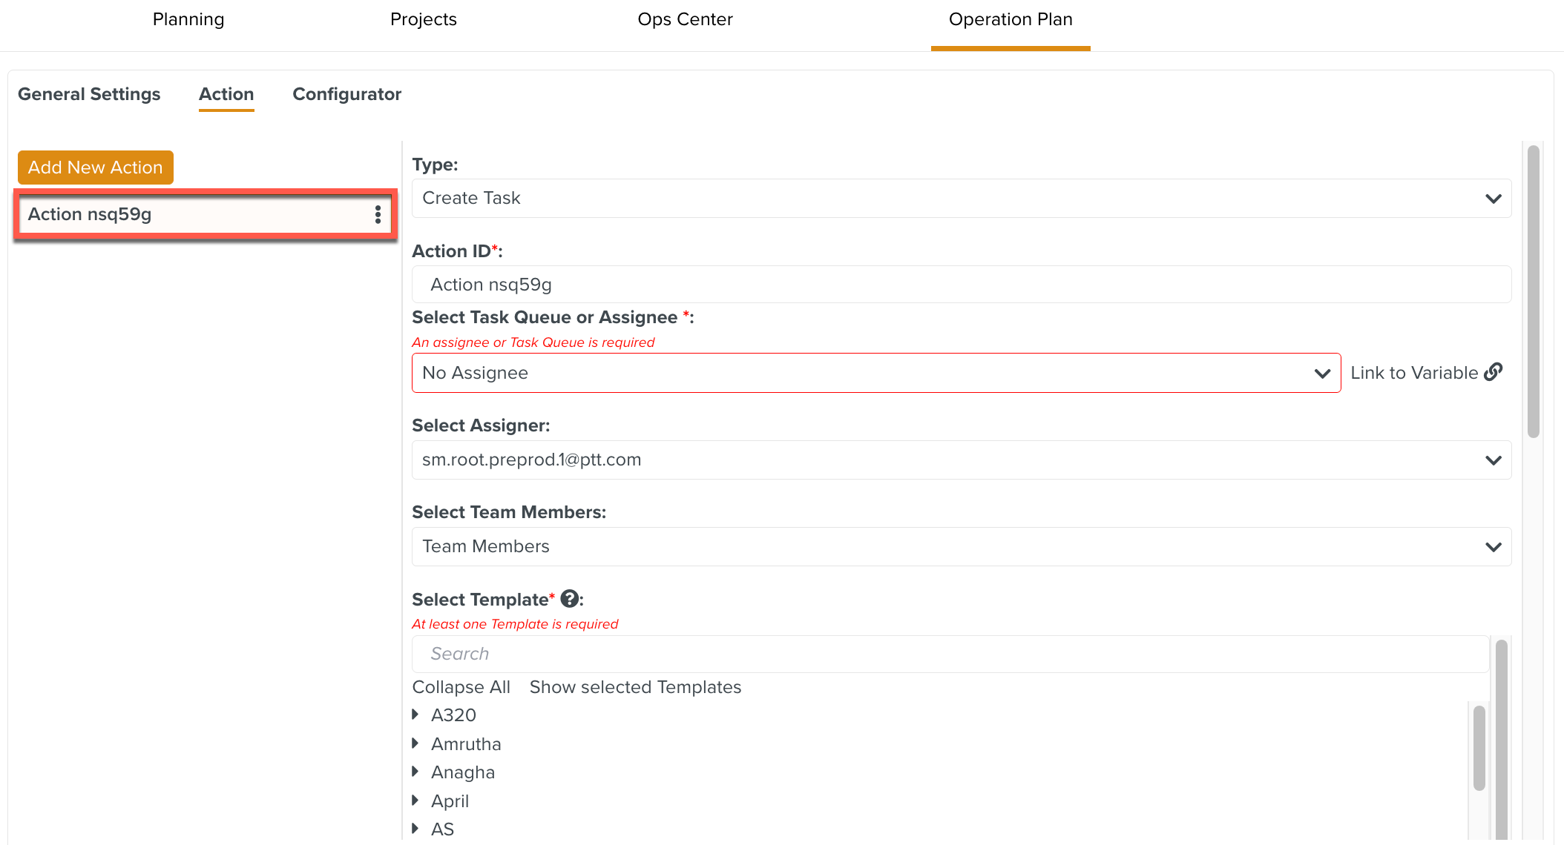
Task: Go to the Ops Center page
Action: point(684,19)
